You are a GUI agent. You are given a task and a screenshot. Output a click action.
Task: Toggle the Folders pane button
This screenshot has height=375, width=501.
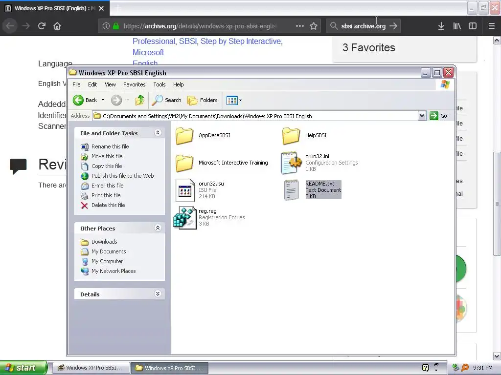click(202, 100)
